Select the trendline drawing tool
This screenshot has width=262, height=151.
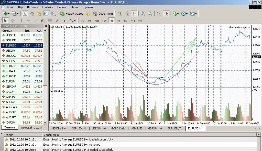tap(36, 21)
